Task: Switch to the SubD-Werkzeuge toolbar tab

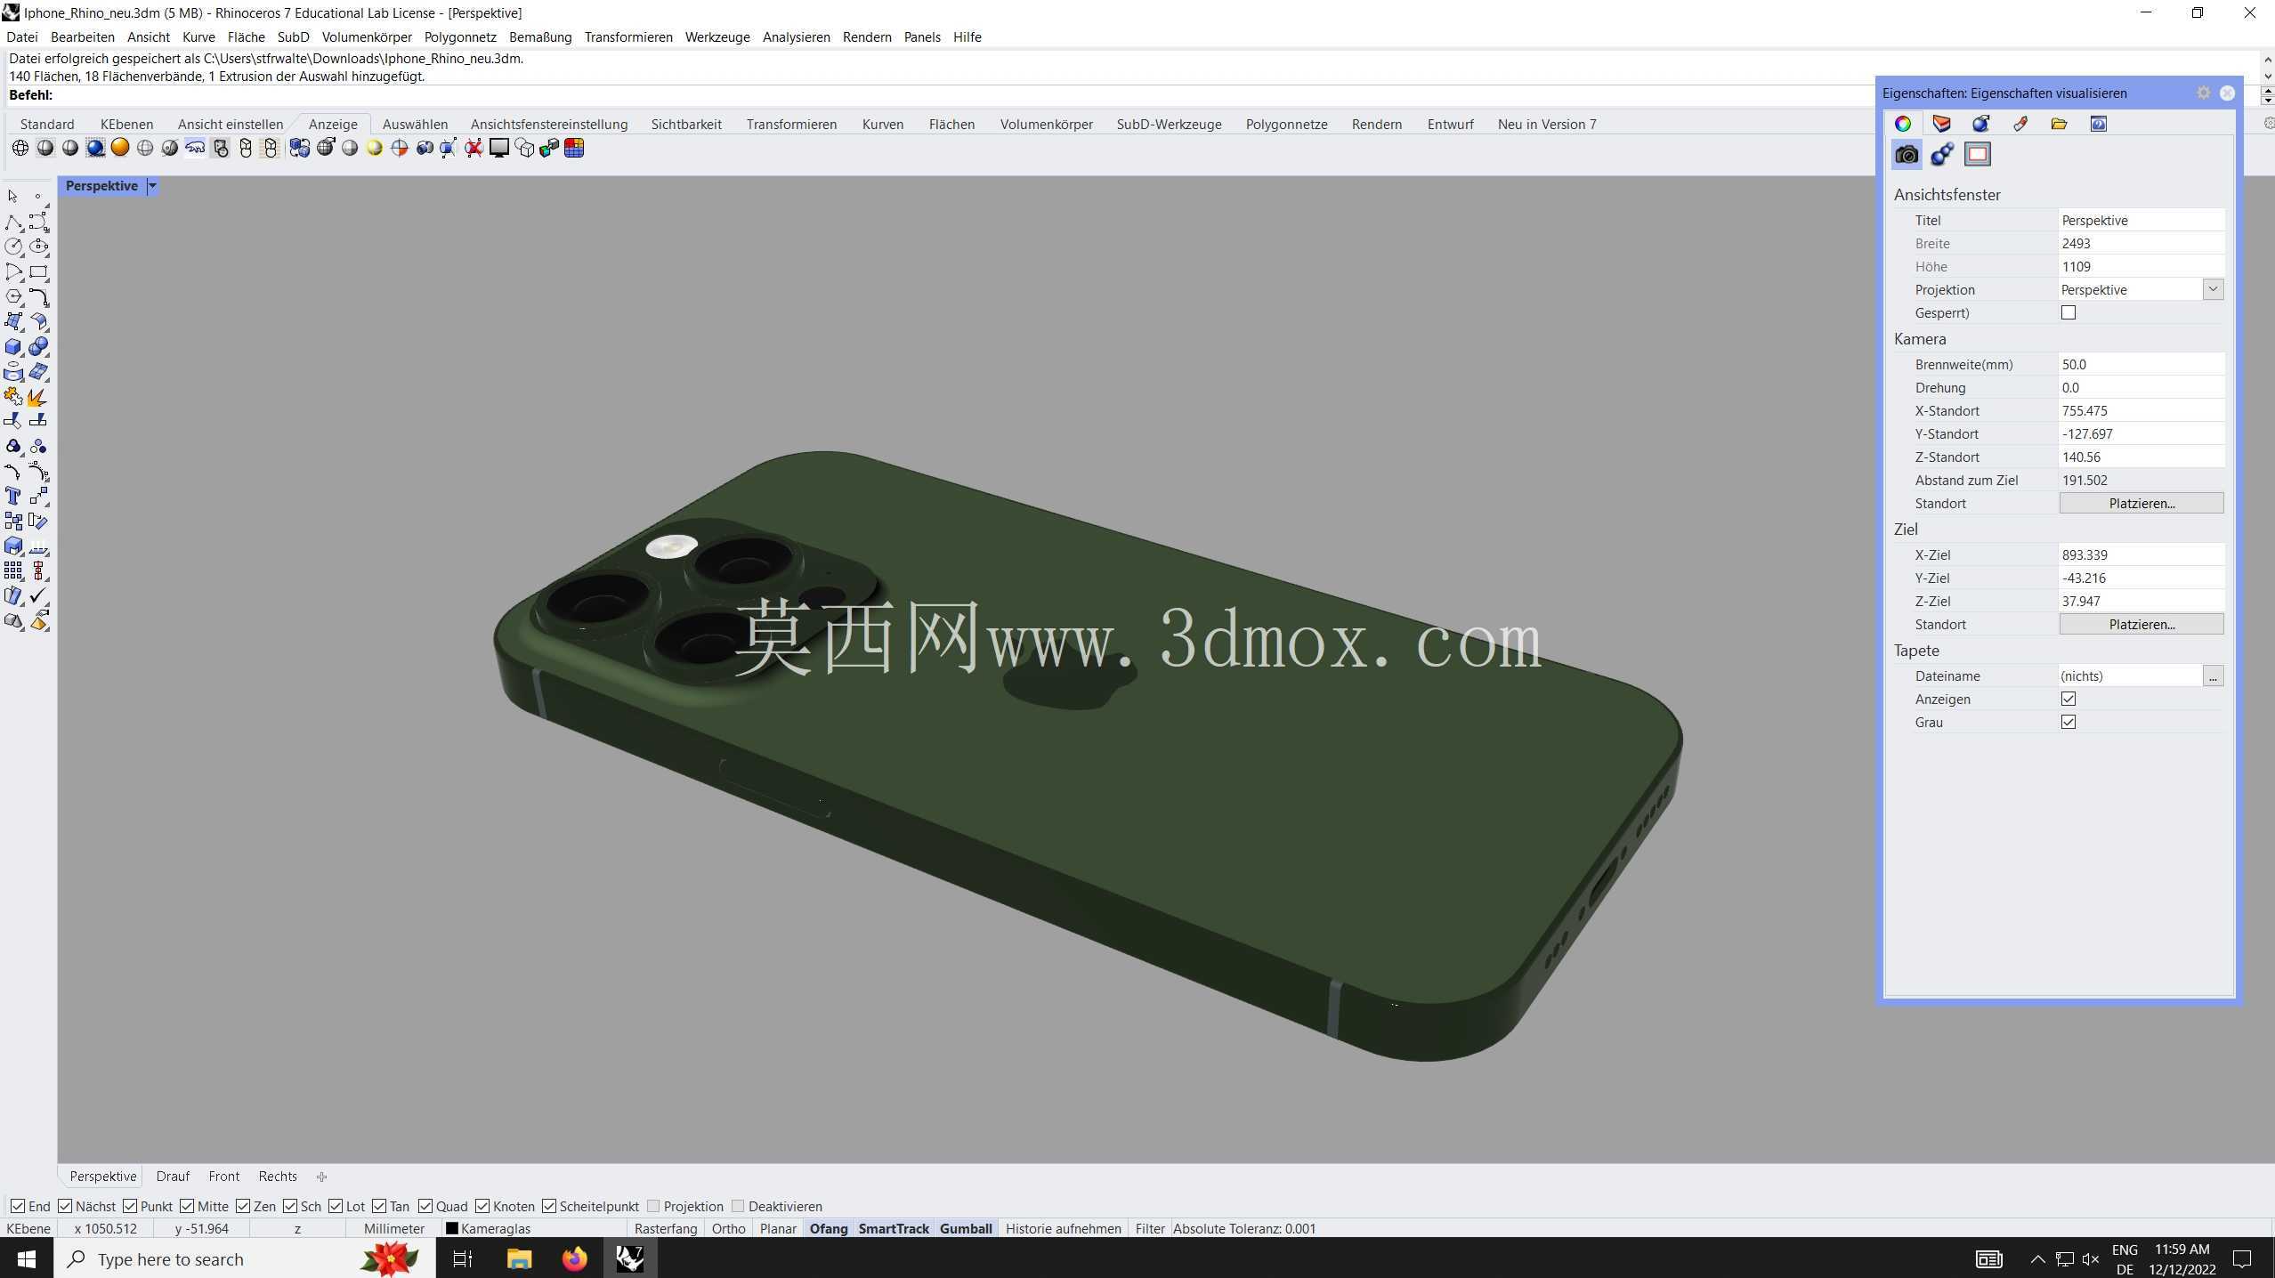Action: (x=1169, y=124)
